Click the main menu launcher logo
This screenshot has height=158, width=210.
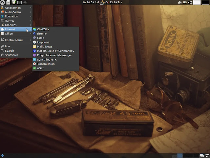point(2,2)
